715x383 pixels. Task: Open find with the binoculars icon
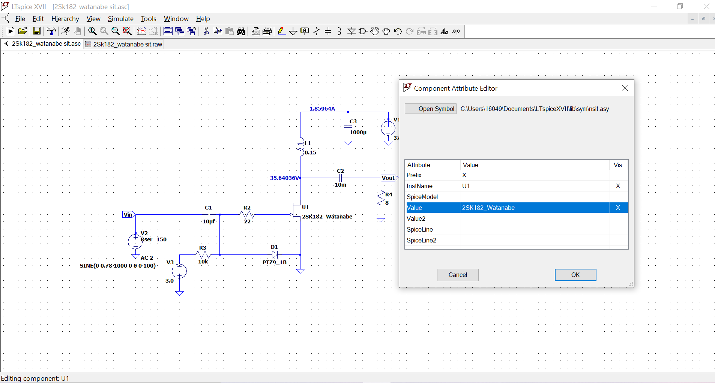tap(241, 31)
